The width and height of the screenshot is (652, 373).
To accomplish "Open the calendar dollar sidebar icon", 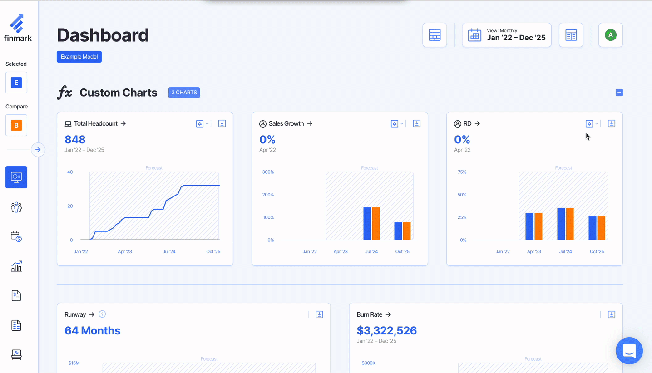I will click(16, 236).
